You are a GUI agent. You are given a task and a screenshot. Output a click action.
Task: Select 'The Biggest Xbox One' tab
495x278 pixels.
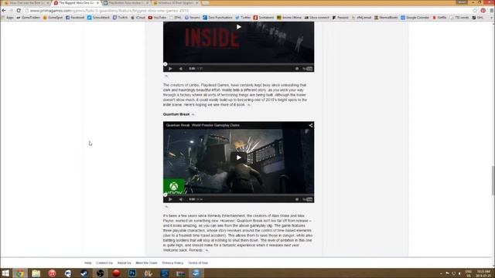coord(76,3)
